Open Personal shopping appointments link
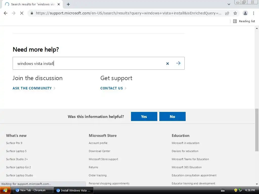The width and height of the screenshot is (259, 194). pos(109,183)
